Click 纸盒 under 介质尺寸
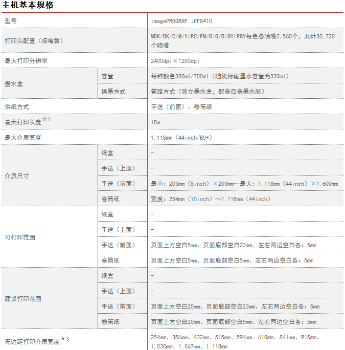This screenshot has height=350, width=345. [107, 153]
